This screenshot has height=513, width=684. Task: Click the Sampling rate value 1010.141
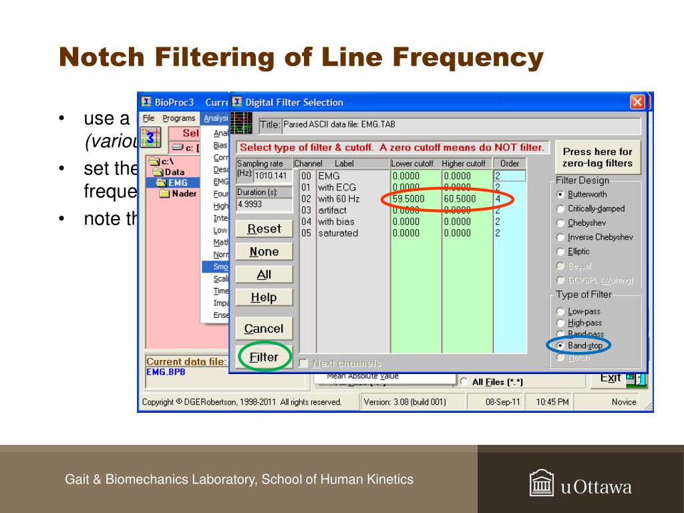click(x=273, y=176)
